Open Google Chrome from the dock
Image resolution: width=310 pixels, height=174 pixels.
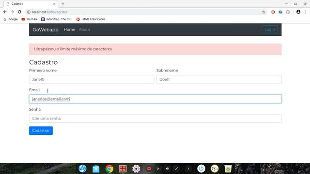point(109,169)
